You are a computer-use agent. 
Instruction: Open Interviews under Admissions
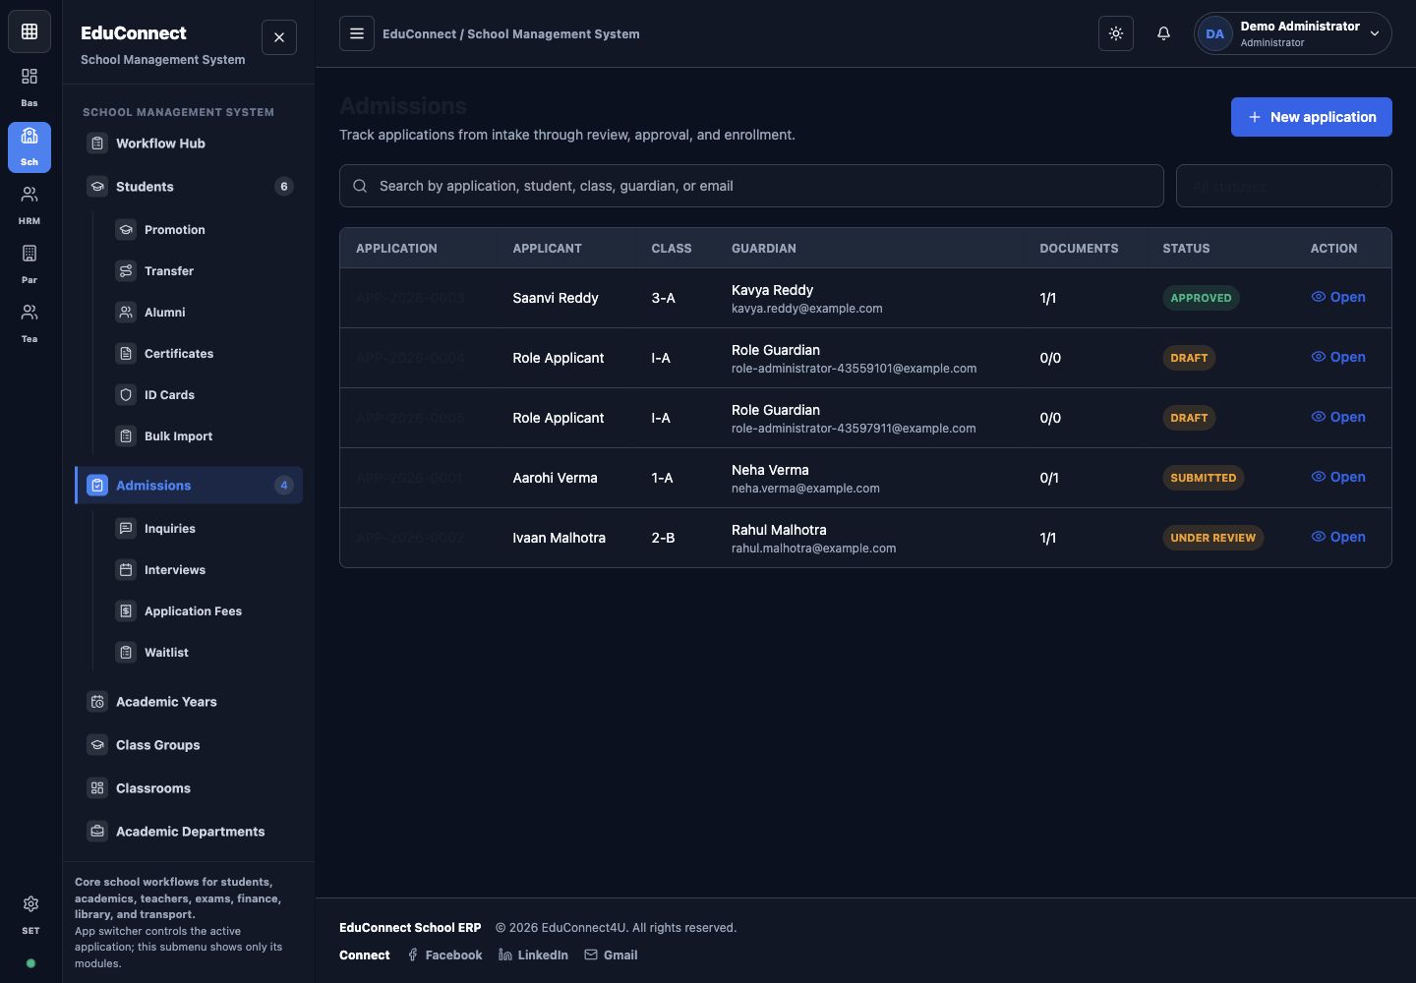click(203, 570)
